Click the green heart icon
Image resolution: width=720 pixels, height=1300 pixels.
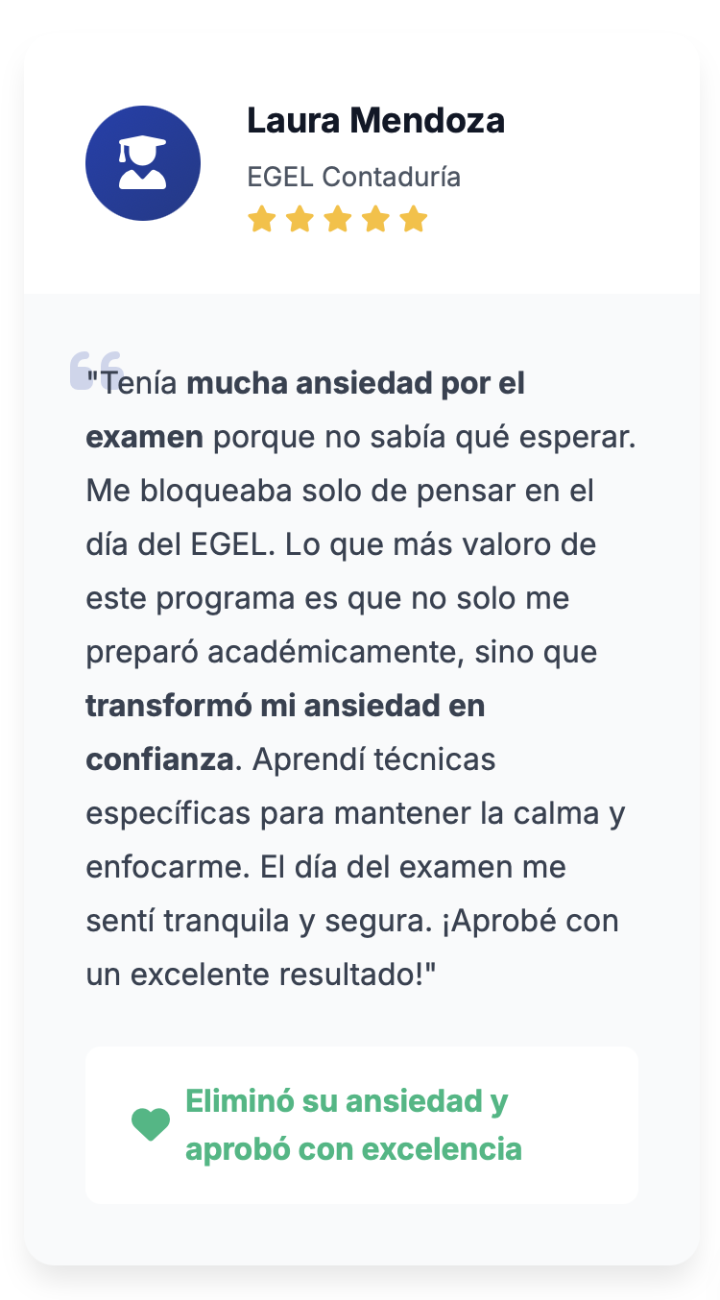tap(151, 1124)
